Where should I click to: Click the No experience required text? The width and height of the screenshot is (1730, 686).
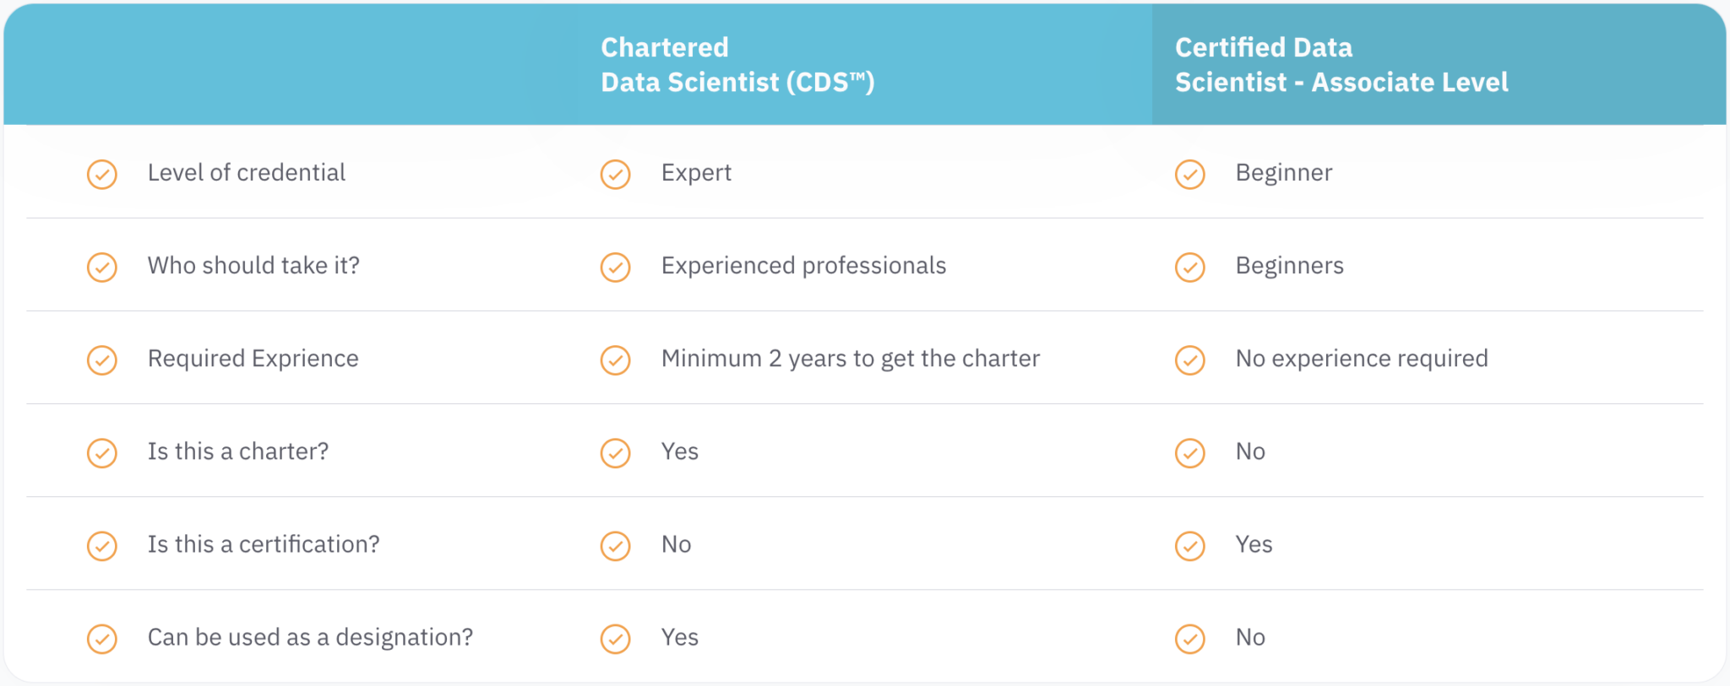coord(1361,359)
